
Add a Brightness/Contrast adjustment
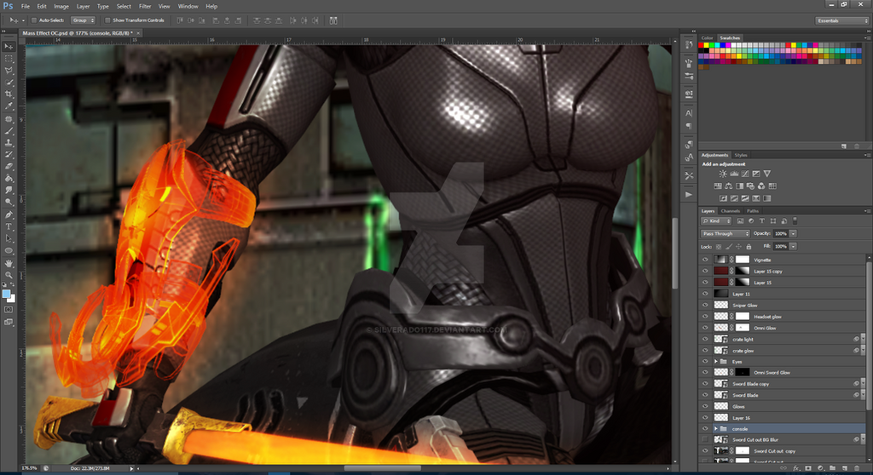pyautogui.click(x=723, y=175)
